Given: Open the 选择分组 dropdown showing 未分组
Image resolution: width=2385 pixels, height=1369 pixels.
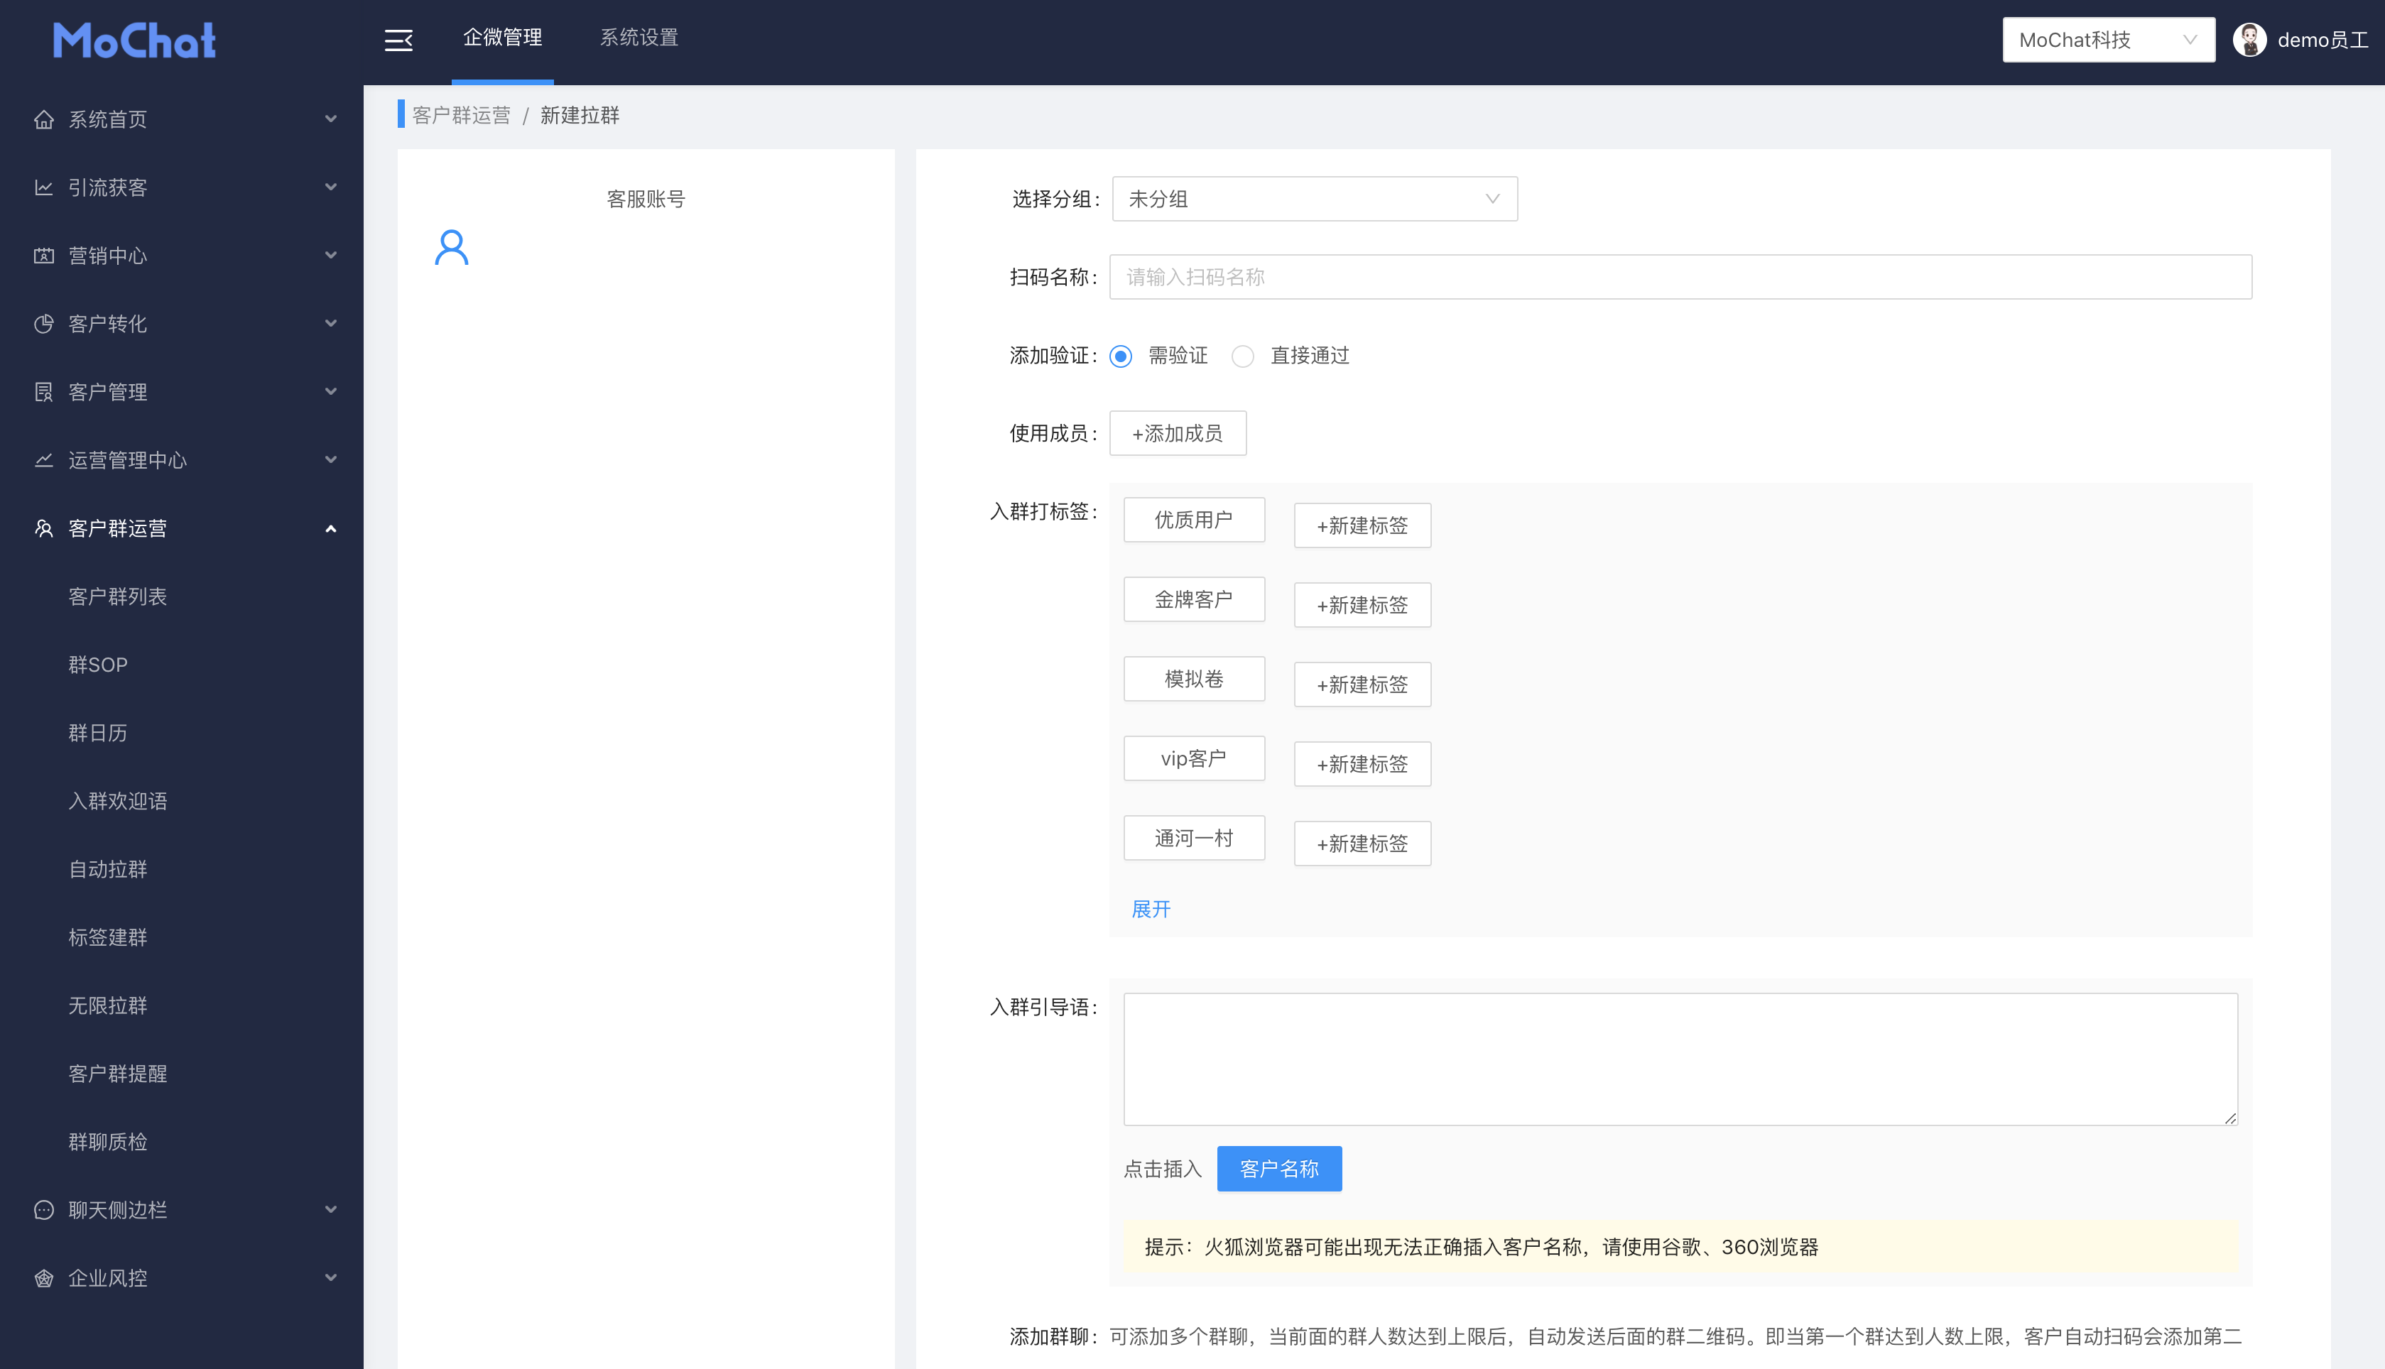Looking at the screenshot, I should click(1313, 200).
